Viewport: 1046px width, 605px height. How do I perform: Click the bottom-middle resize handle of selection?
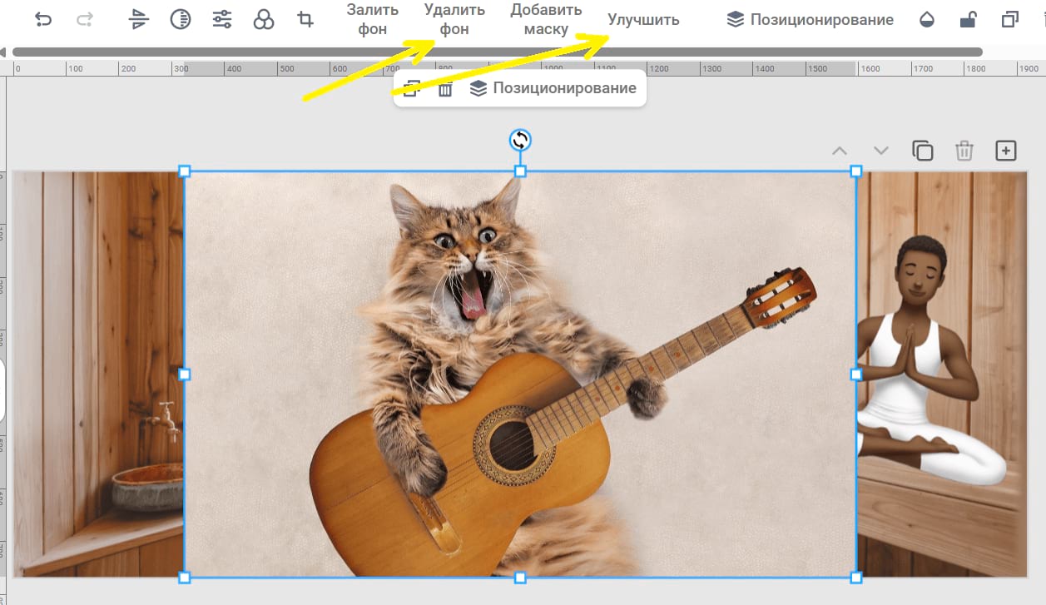point(520,578)
